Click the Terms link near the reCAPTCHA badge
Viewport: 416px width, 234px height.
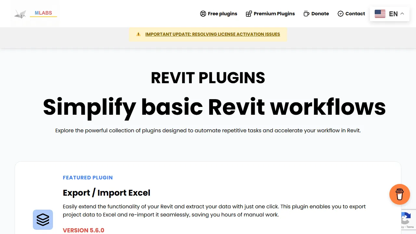tap(410, 227)
